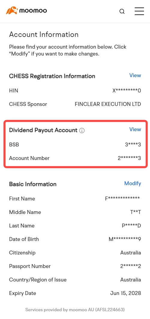Open the hamburger menu

tap(139, 11)
